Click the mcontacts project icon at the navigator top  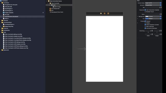pyautogui.click(x=1, y=1)
